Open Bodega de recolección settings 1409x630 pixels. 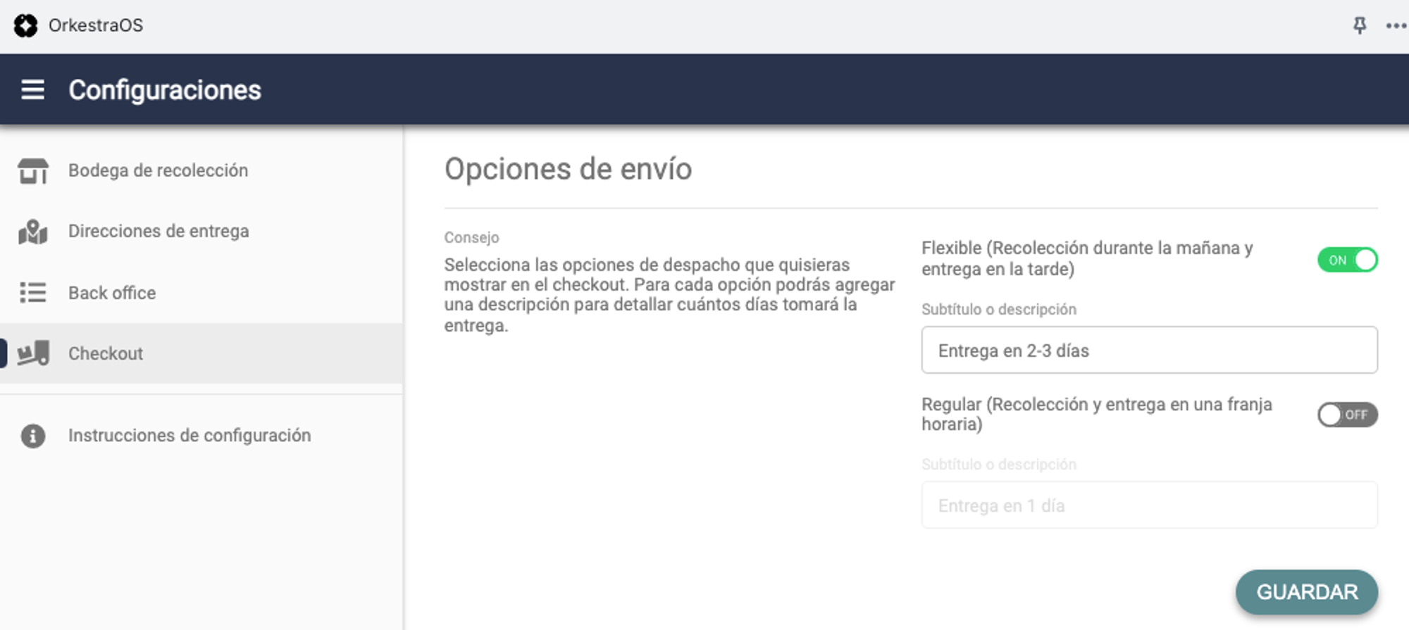coord(158,170)
